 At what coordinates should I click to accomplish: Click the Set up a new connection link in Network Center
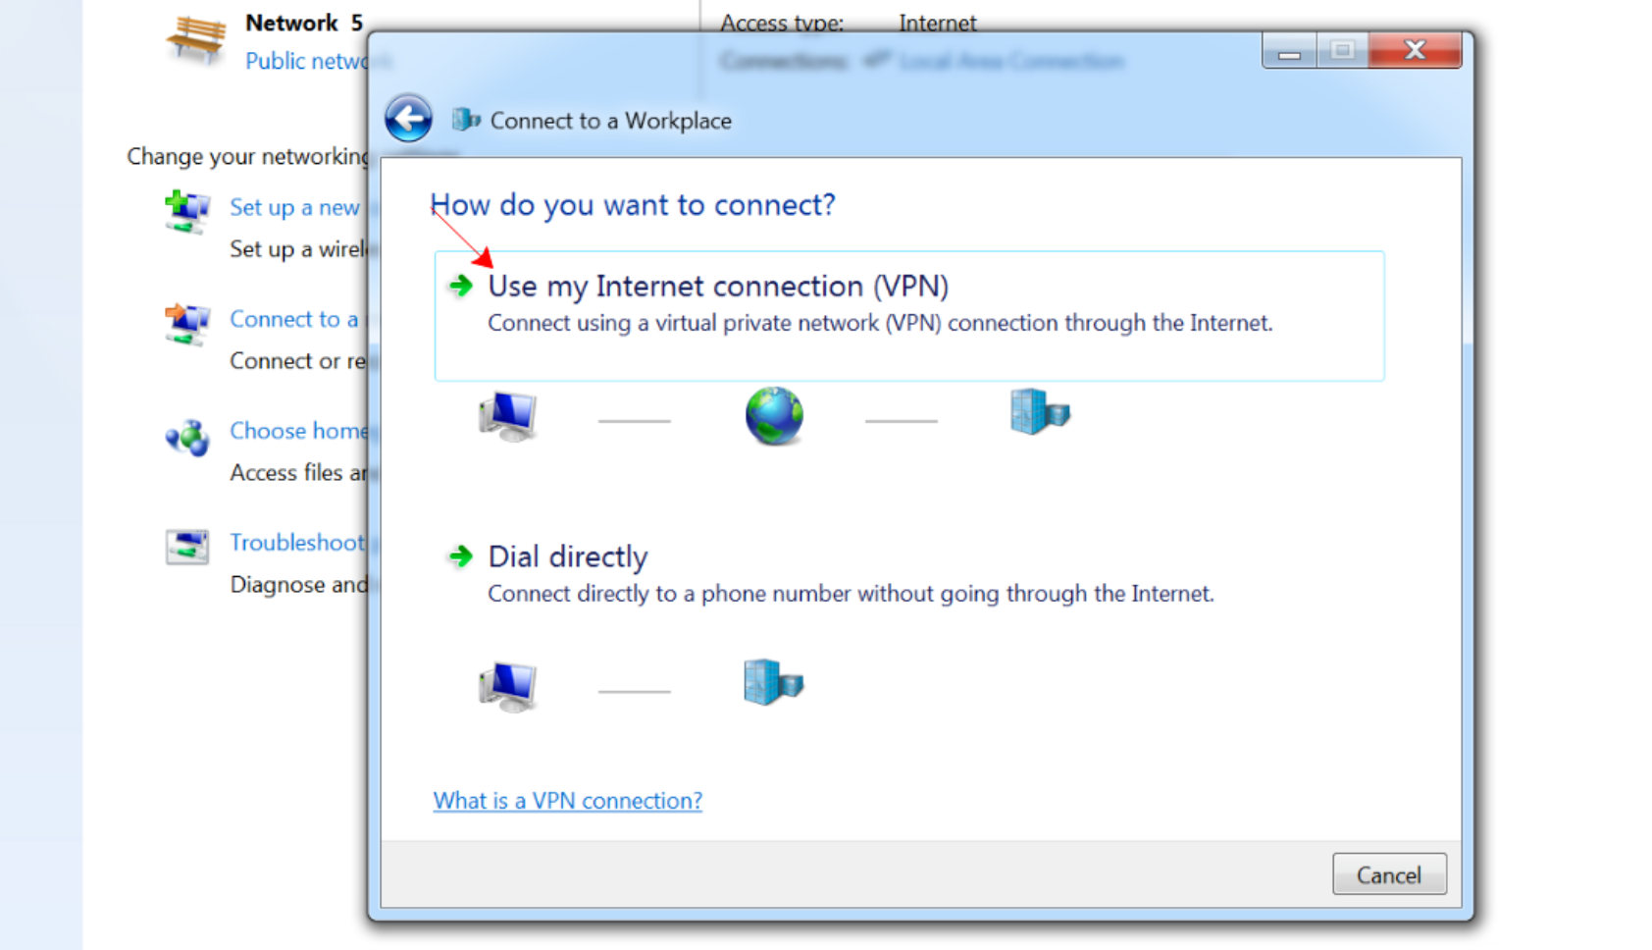pyautogui.click(x=295, y=208)
